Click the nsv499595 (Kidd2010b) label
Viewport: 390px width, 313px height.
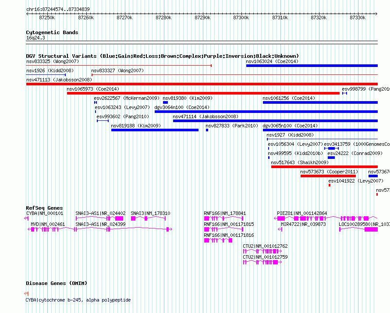point(295,153)
